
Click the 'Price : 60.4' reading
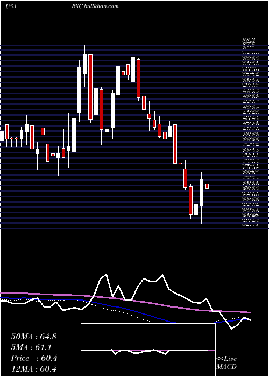[34, 358]
